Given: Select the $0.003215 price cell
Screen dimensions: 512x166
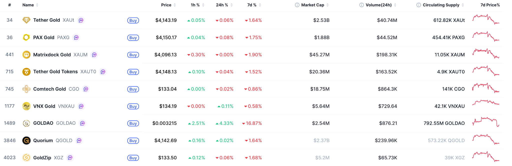Looking at the screenshot, I should point(164,123).
